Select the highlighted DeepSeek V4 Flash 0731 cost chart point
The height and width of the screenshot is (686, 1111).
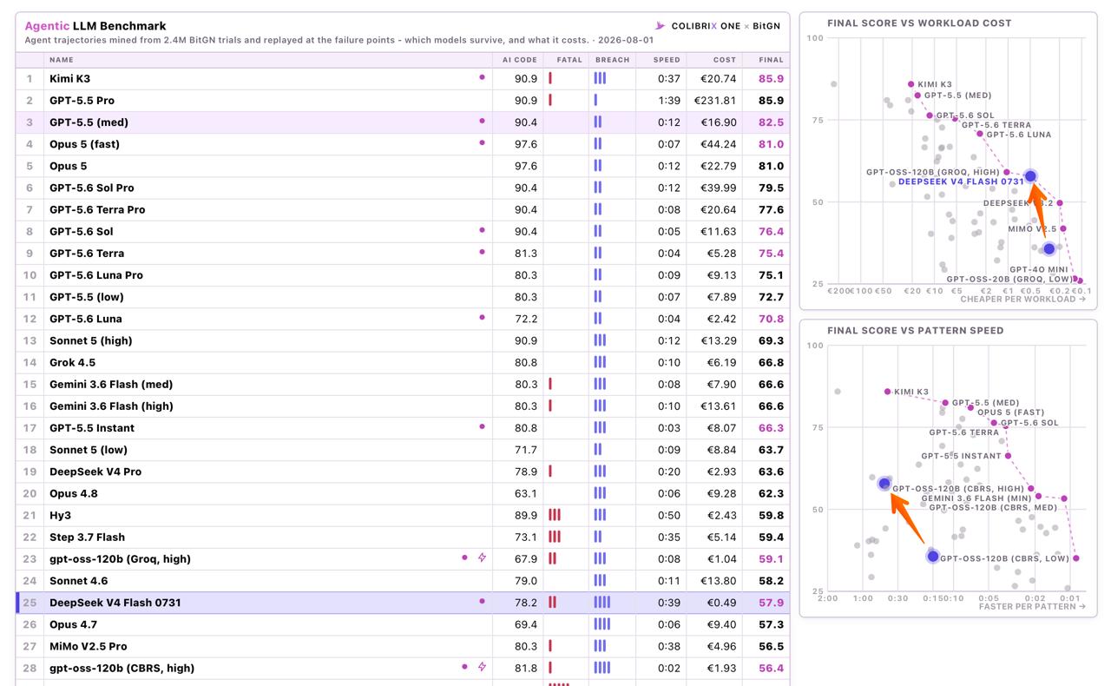pyautogui.click(x=1030, y=176)
